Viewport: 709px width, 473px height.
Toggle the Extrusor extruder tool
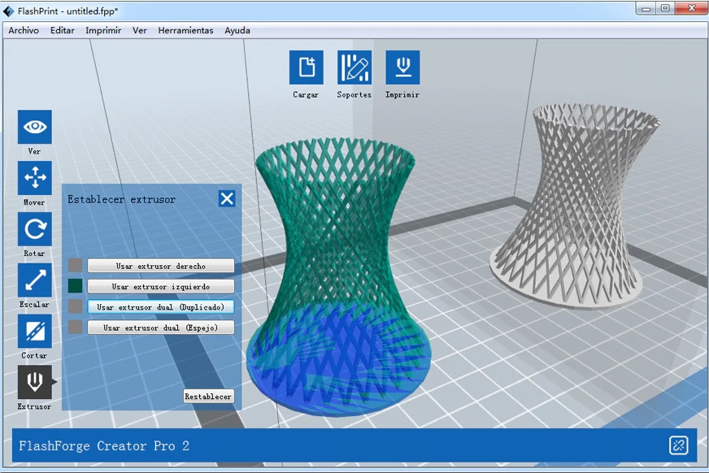point(35,382)
